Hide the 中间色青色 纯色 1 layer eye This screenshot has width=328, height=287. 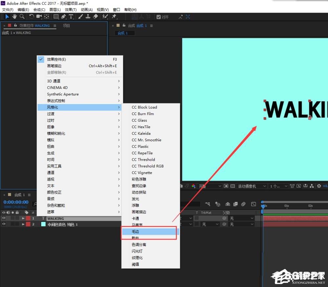click(x=4, y=224)
